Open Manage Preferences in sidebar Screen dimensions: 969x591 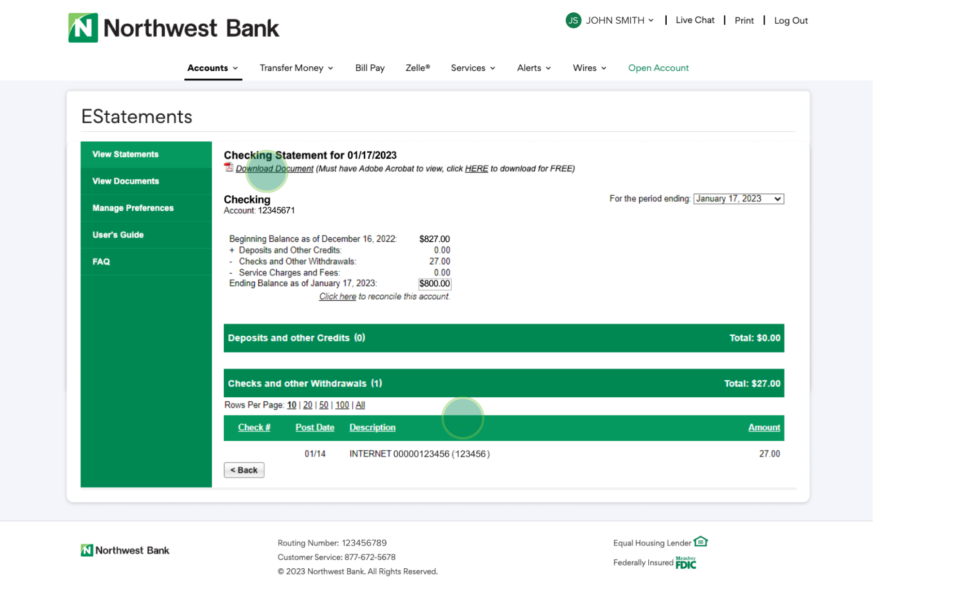[x=133, y=208]
